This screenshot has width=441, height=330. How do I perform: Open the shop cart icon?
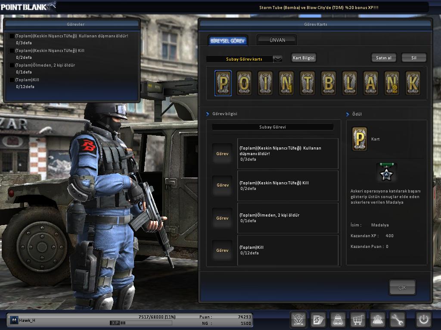[357, 320]
